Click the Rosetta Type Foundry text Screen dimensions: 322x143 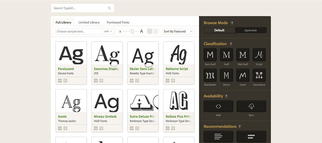click(x=142, y=73)
